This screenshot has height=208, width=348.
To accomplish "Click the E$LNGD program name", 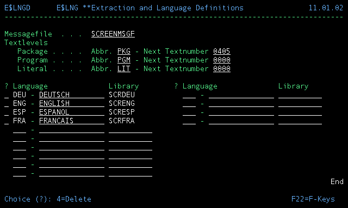I will pos(17,8).
